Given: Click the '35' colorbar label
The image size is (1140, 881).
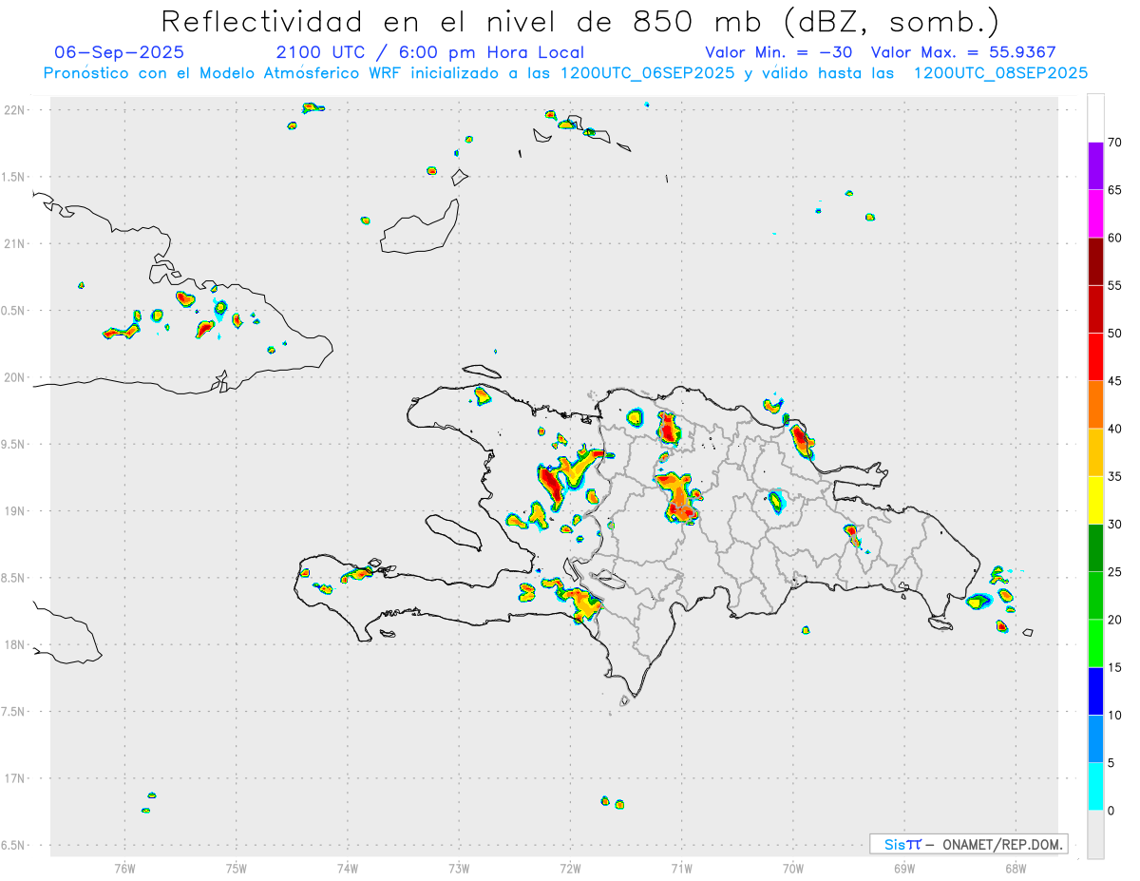Looking at the screenshot, I should [x=1115, y=476].
